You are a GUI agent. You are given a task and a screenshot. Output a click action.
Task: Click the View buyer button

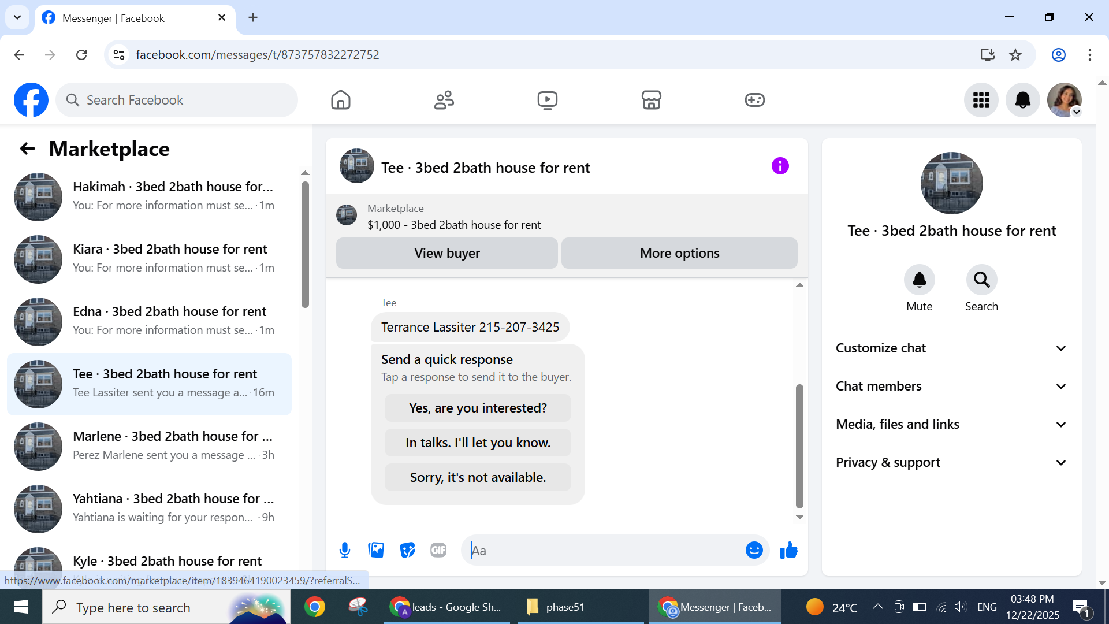[x=446, y=253]
